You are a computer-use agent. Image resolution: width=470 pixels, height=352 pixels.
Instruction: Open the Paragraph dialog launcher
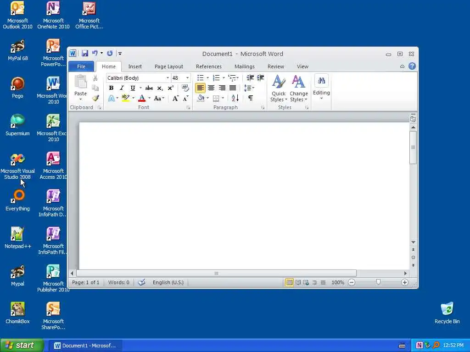pos(263,107)
